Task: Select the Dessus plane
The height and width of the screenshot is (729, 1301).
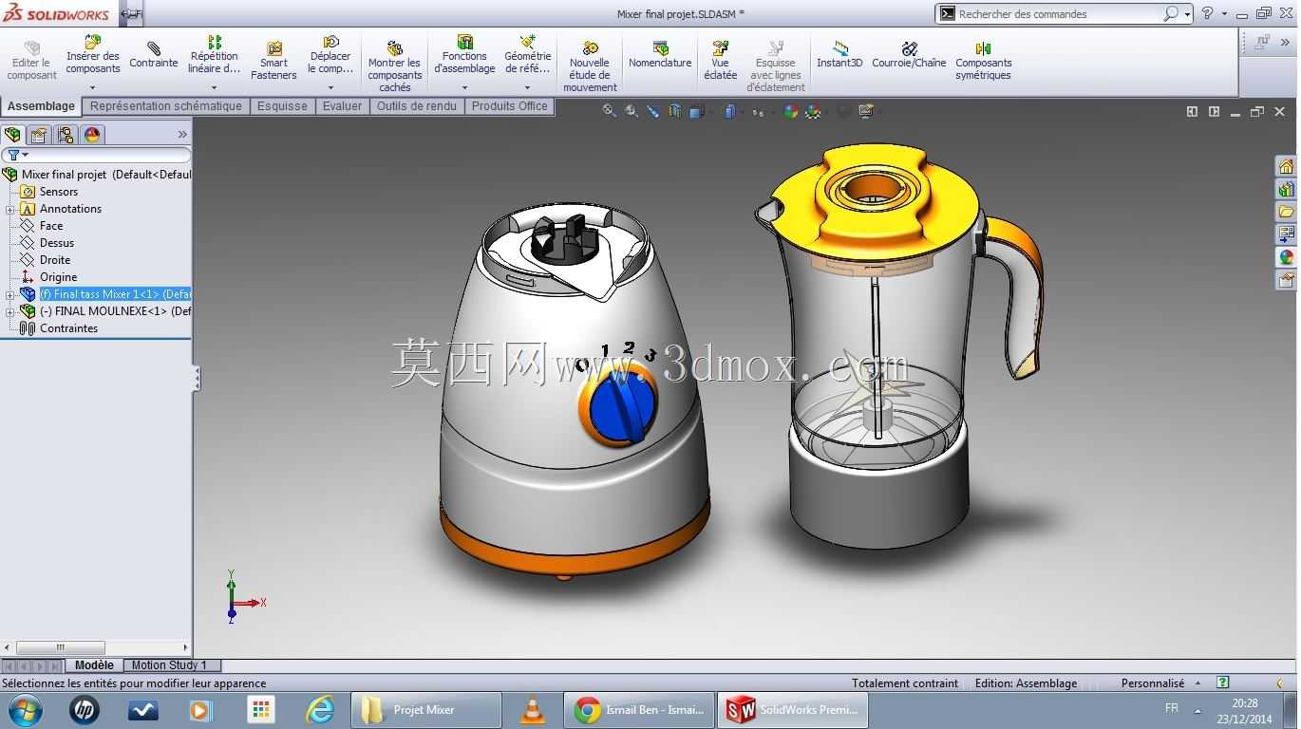Action: click(x=47, y=243)
